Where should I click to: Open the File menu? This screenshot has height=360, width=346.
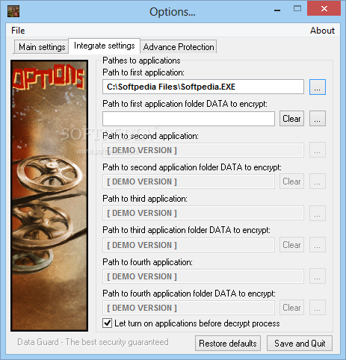point(18,31)
